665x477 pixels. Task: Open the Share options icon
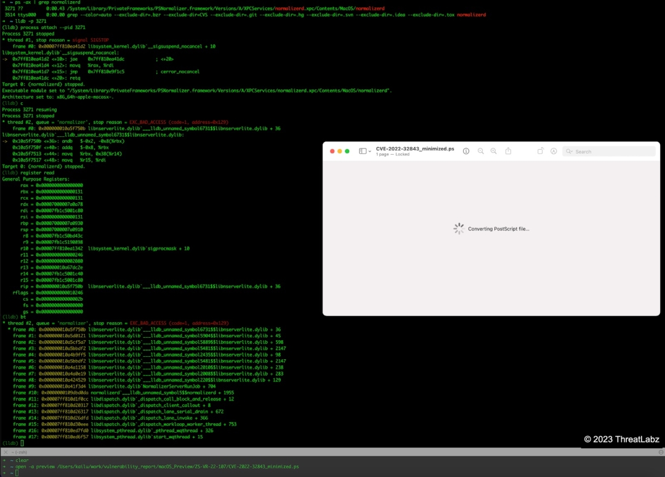(509, 151)
